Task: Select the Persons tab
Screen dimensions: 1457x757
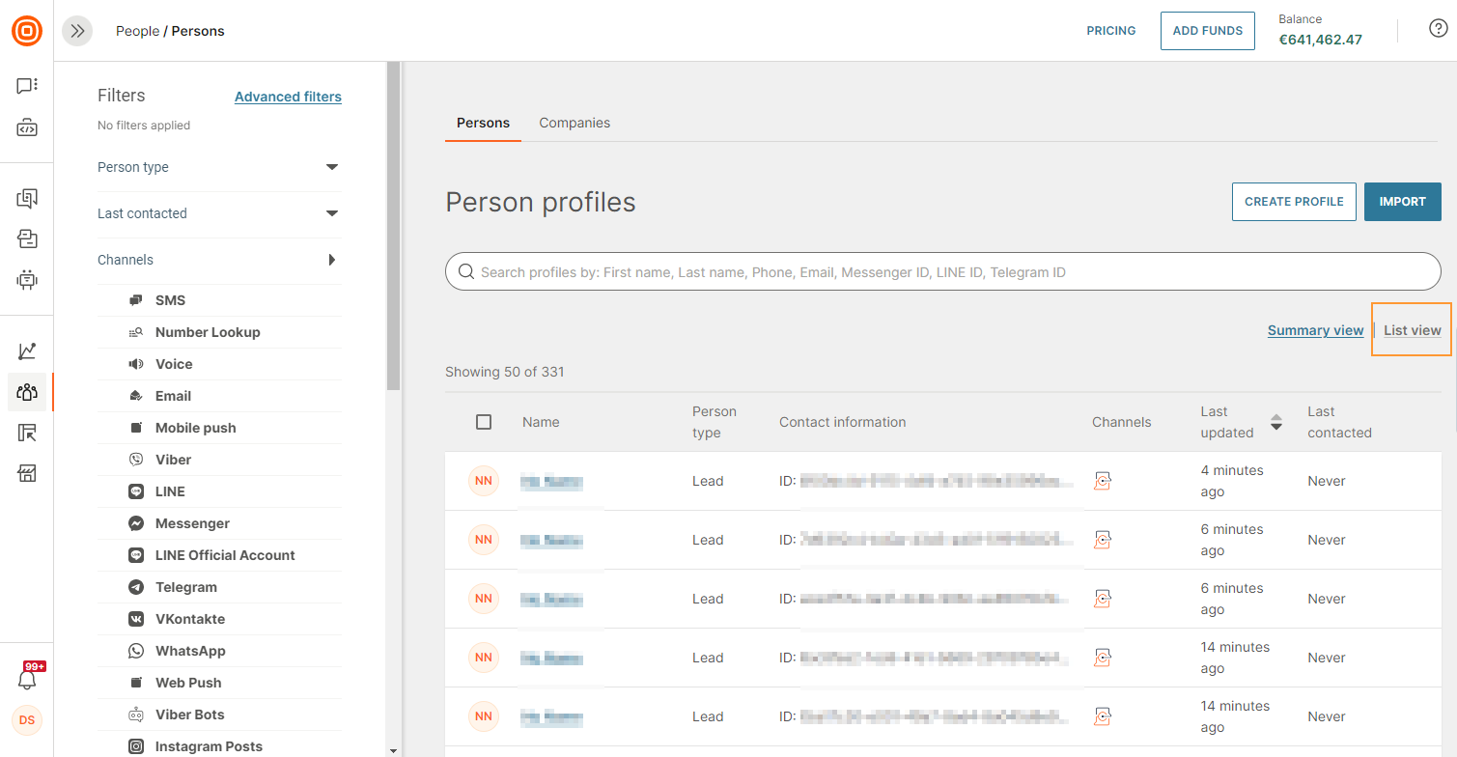Action: click(483, 123)
